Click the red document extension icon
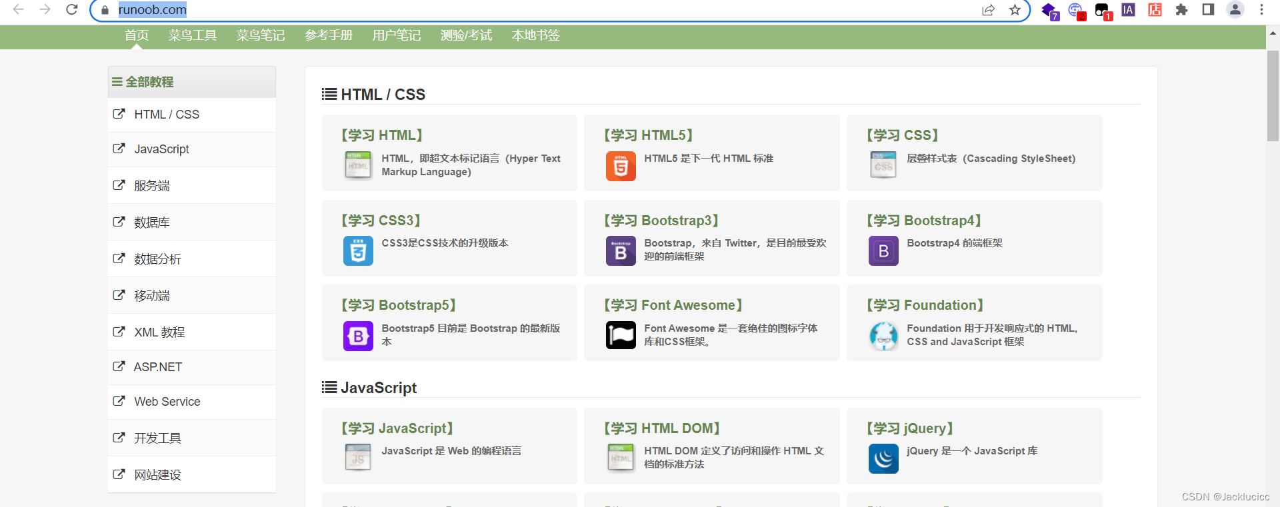 (1155, 10)
